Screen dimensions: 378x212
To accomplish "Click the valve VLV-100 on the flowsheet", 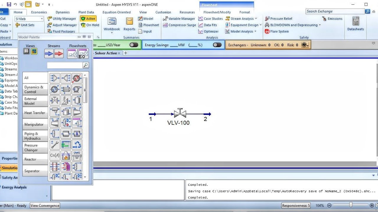I will [180, 113].
